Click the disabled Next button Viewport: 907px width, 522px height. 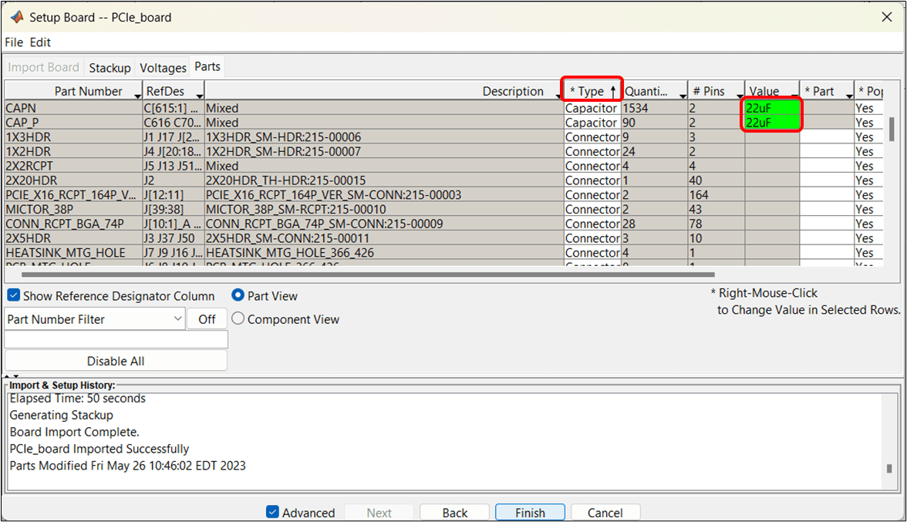point(379,513)
